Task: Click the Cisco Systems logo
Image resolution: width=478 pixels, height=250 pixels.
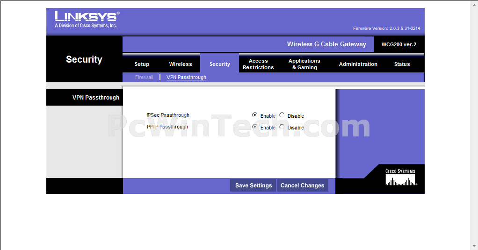Action: click(x=400, y=177)
